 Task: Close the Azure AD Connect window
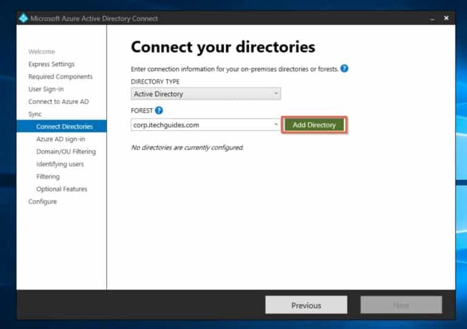click(446, 18)
